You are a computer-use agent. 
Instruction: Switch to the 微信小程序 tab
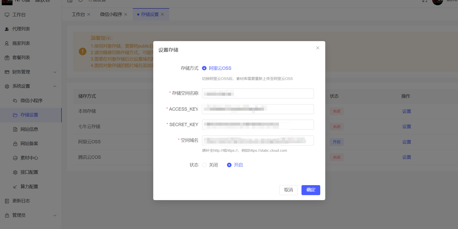(x=111, y=14)
